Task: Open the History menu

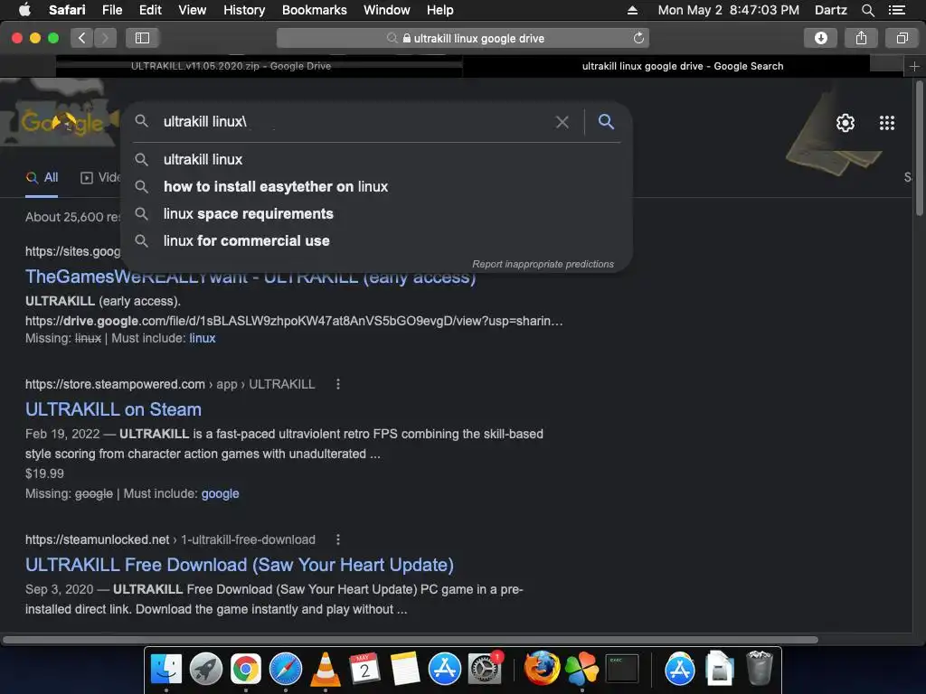Action: click(244, 10)
